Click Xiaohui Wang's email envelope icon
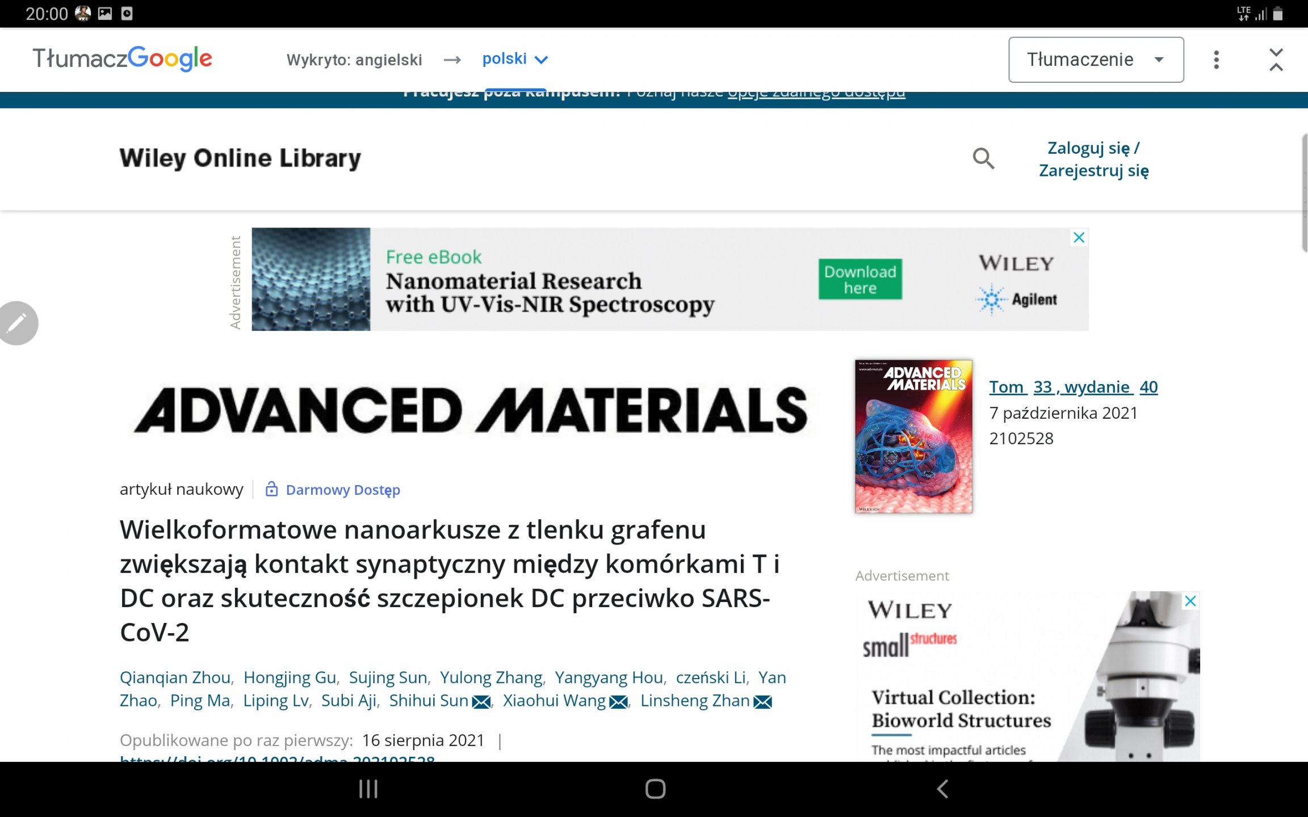 tap(618, 702)
